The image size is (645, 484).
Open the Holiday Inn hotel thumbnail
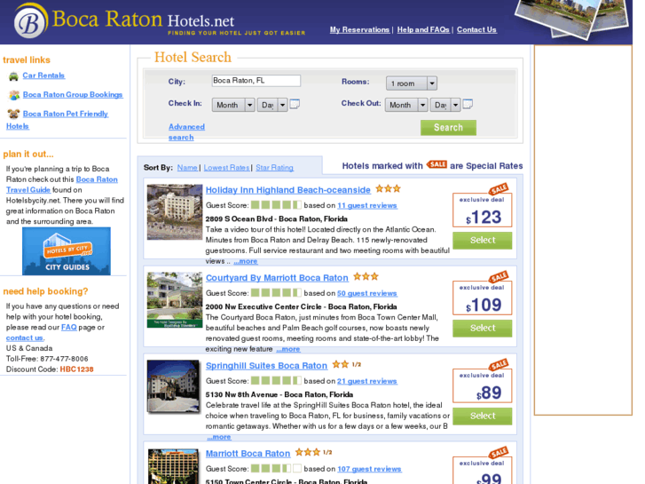[x=175, y=211]
